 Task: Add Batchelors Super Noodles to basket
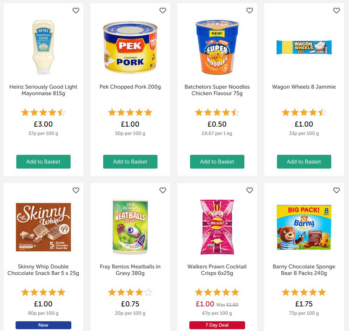coord(217,162)
